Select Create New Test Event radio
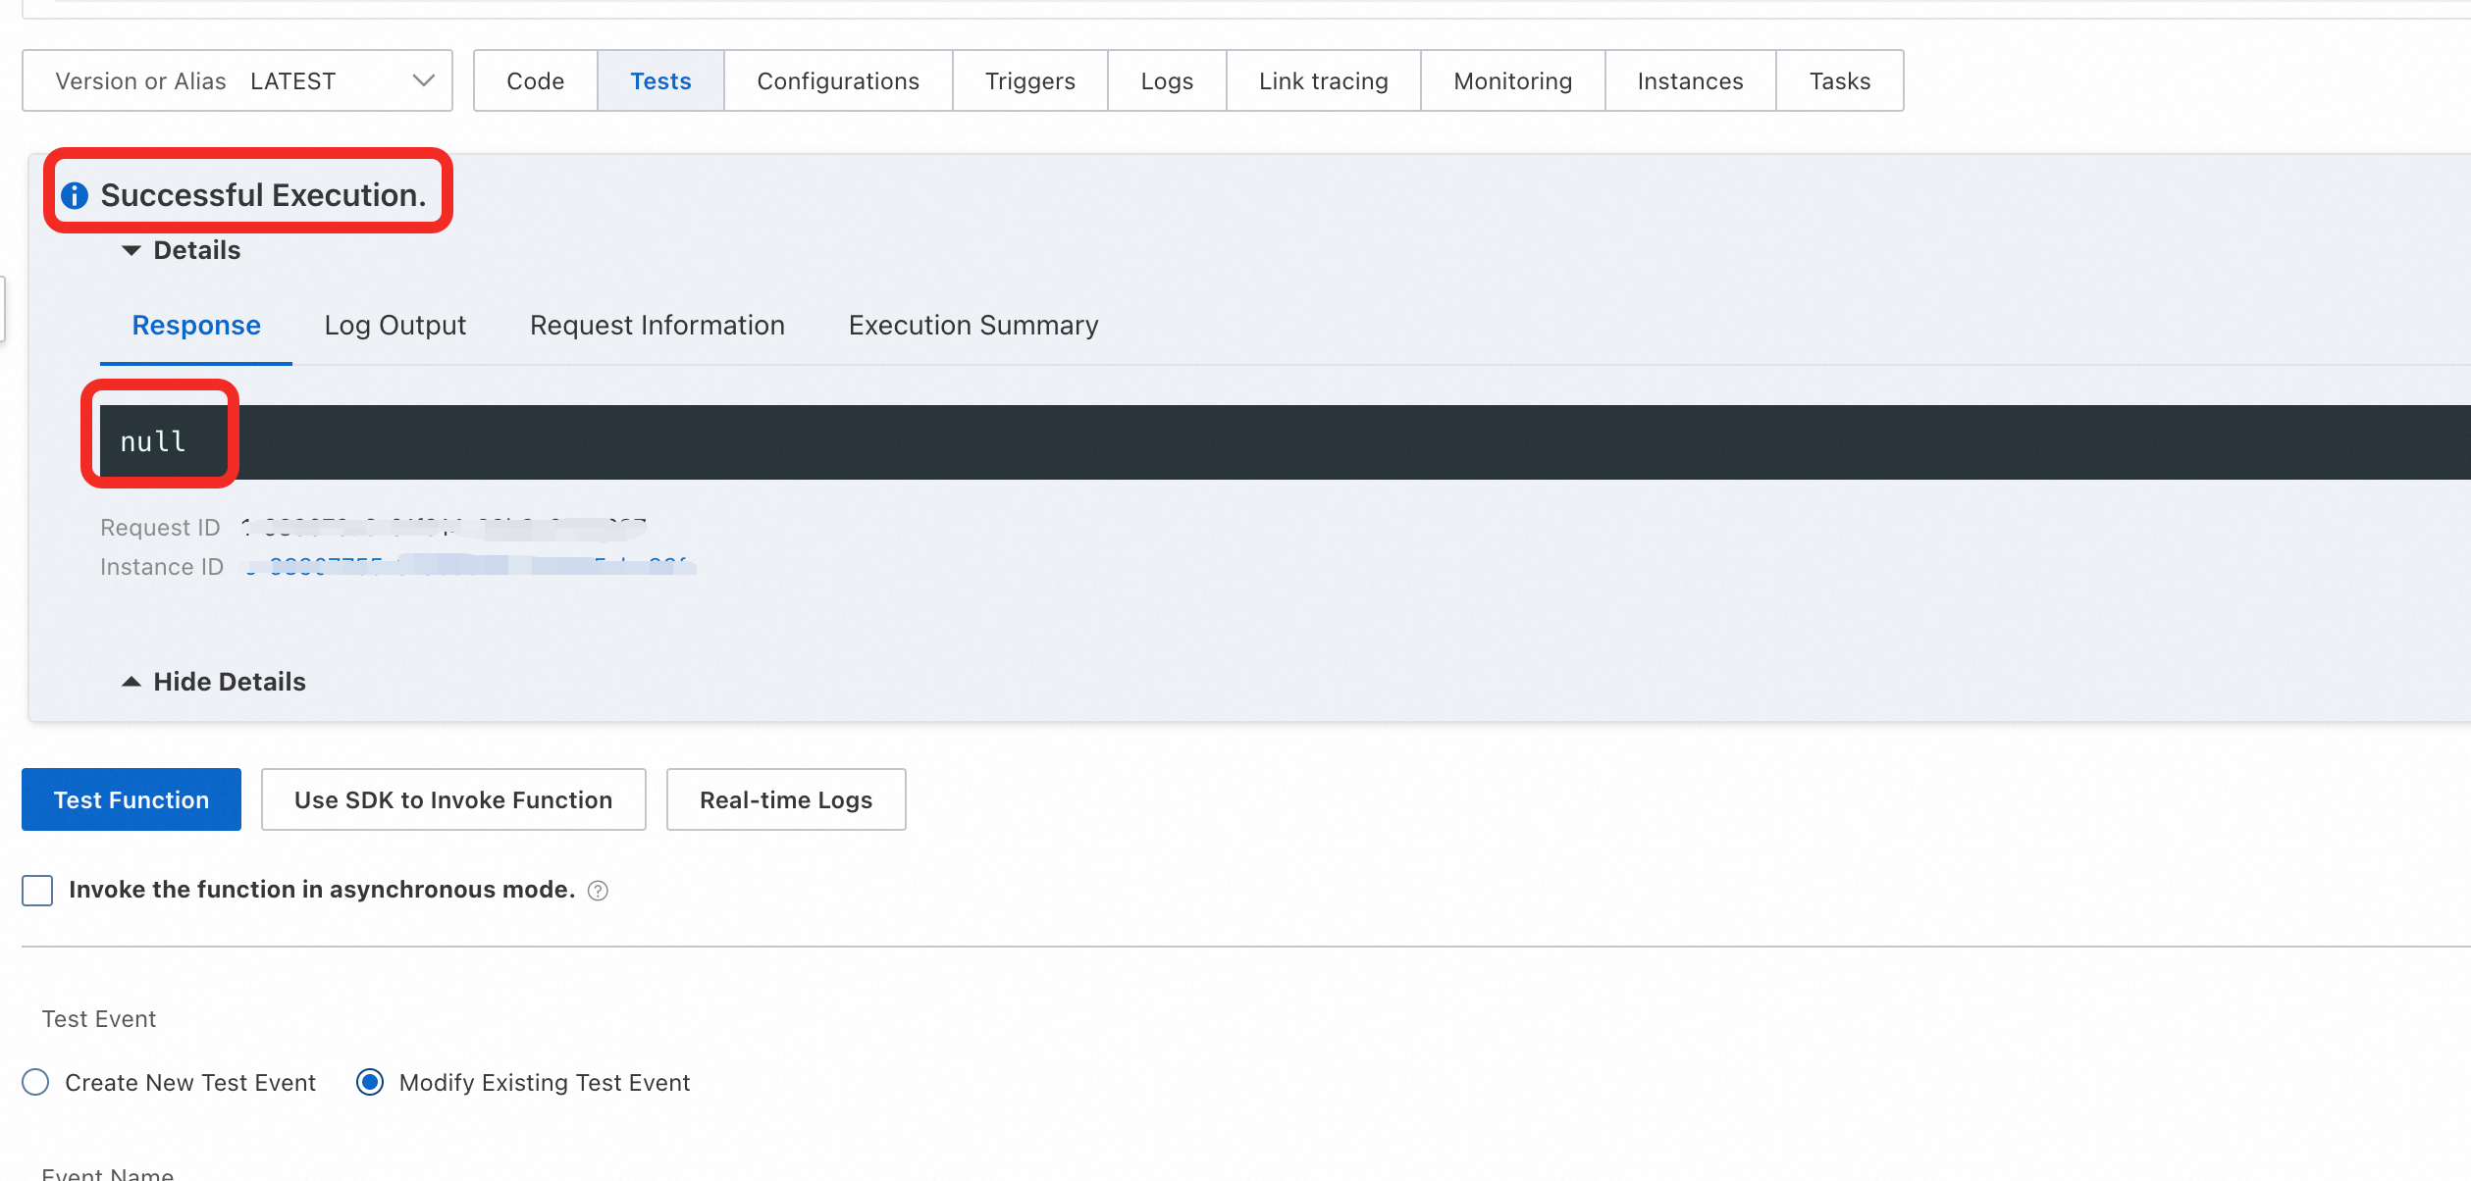This screenshot has height=1181, width=2471. coord(35,1083)
